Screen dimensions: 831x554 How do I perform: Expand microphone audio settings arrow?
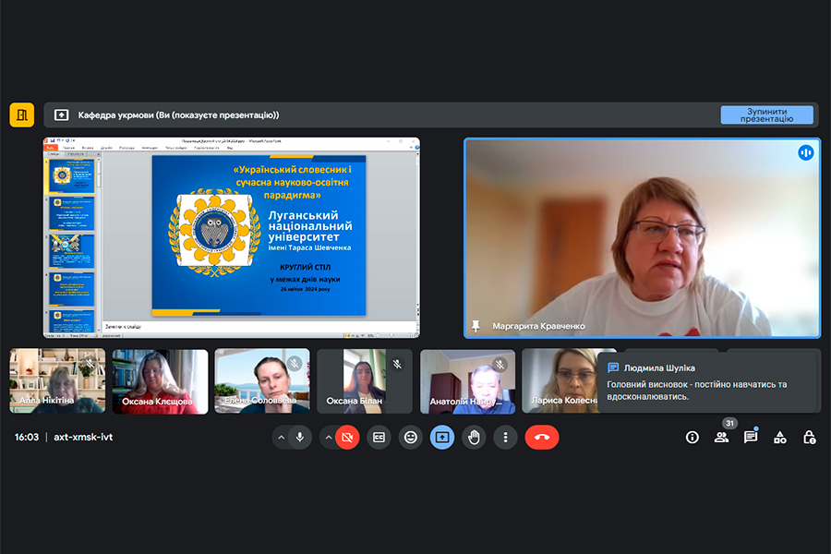(282, 438)
